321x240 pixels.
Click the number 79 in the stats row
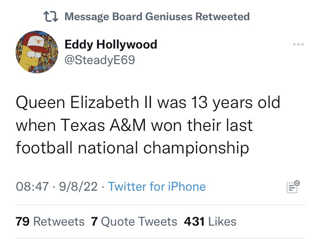(23, 222)
